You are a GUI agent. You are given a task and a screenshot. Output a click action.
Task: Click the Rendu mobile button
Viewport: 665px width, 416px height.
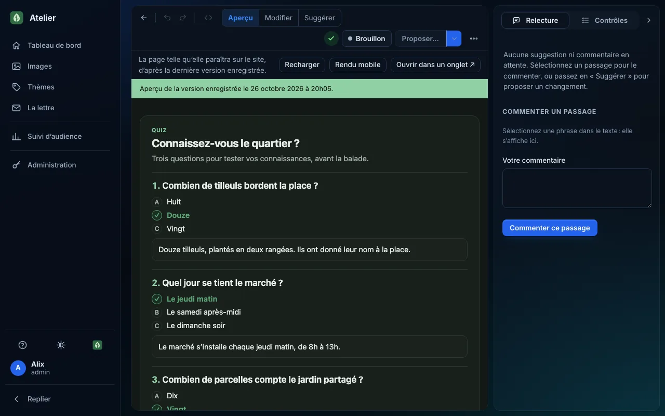pyautogui.click(x=358, y=65)
